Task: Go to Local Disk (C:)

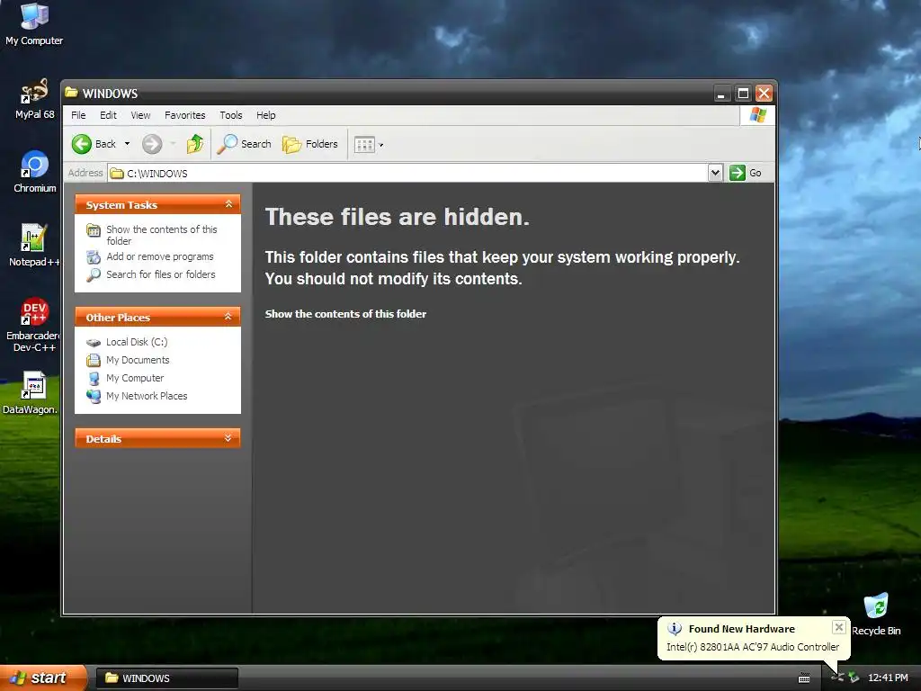Action: click(x=127, y=342)
